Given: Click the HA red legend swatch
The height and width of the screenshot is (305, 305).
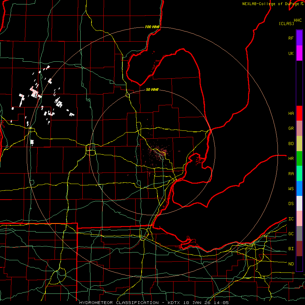Looking at the screenshot, I should [x=299, y=113].
